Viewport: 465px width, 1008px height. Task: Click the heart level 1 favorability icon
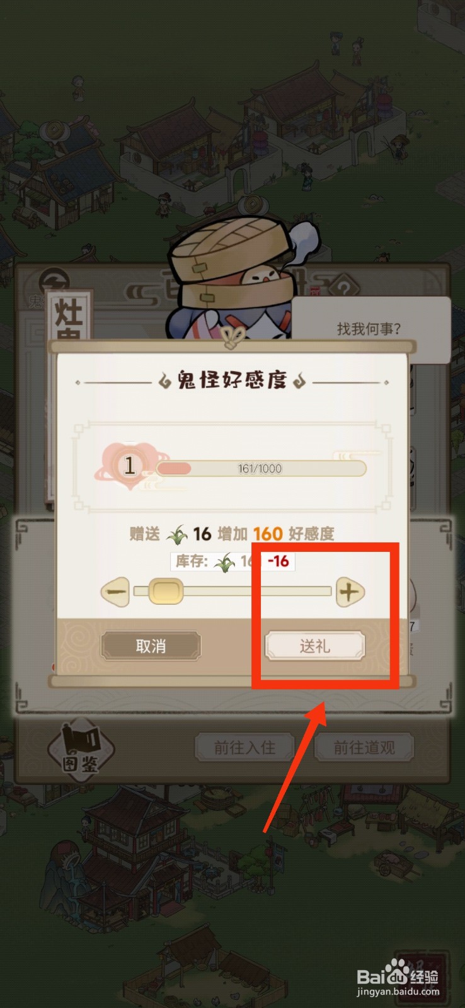click(130, 466)
